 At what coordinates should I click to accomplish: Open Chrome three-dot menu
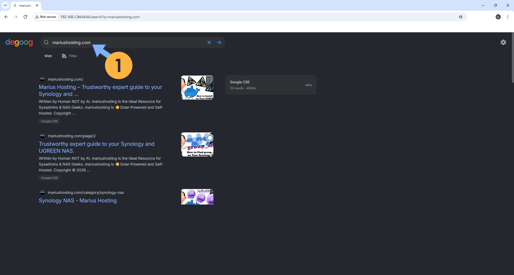point(508,17)
